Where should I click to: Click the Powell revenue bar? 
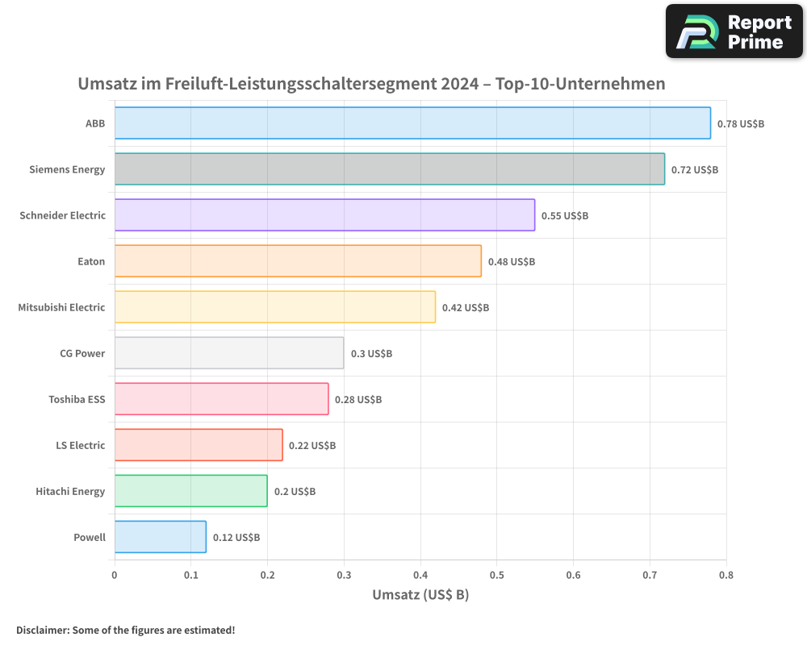point(157,537)
